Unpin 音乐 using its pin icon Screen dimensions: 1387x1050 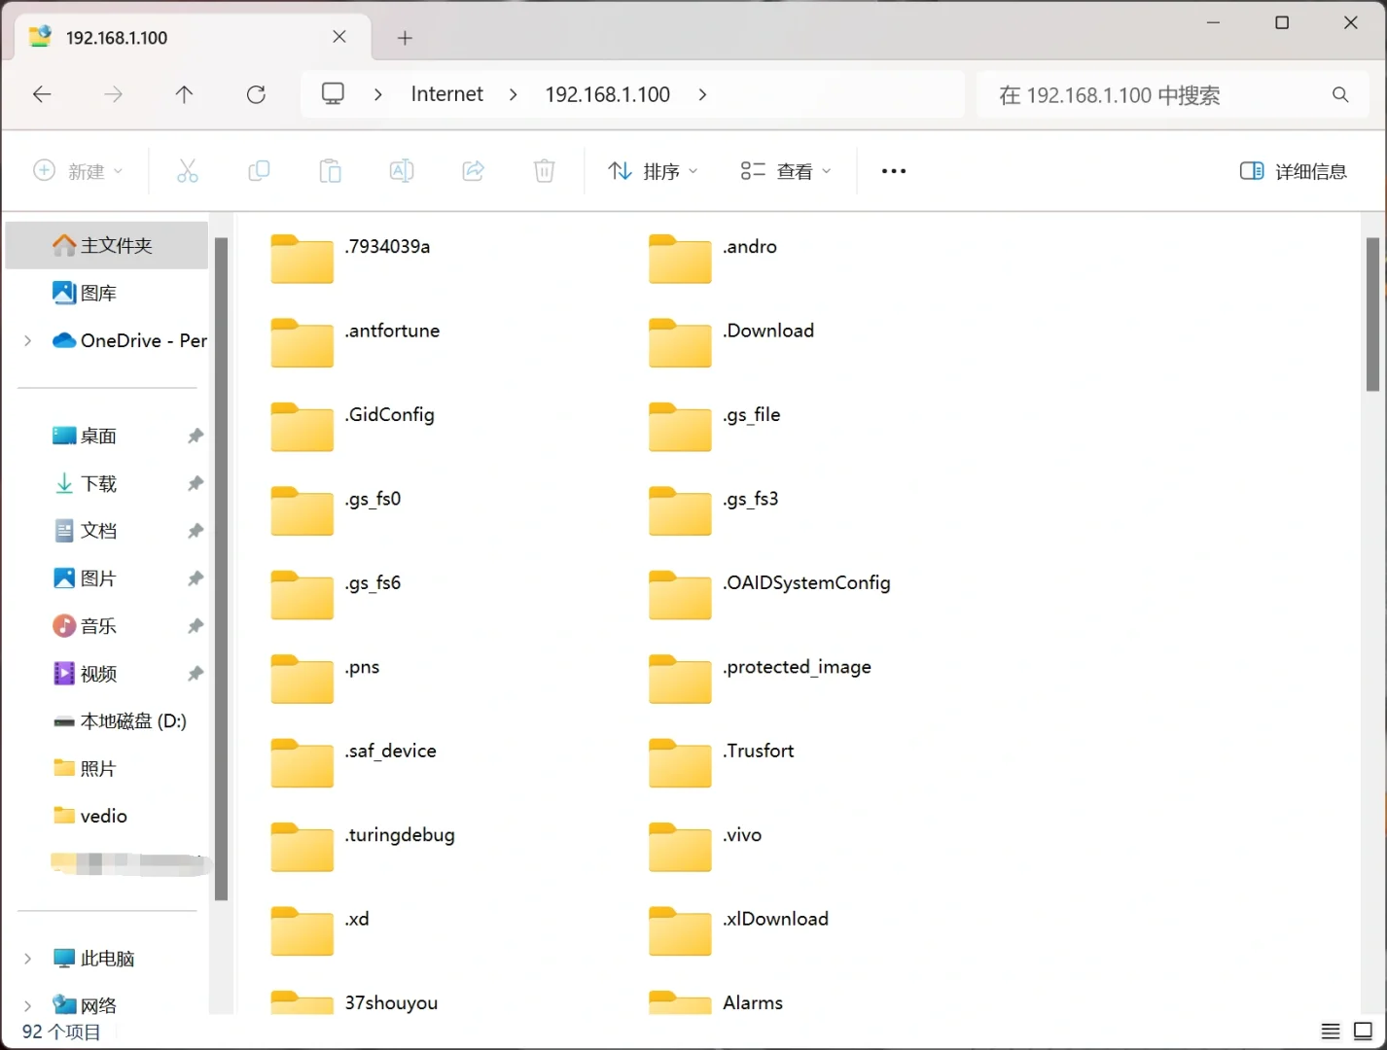tap(196, 626)
